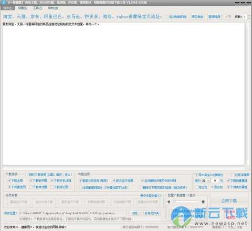Screen dimensions: 252x231
Task: Toggle the 下载主图 checkbox
Action: click(15, 180)
